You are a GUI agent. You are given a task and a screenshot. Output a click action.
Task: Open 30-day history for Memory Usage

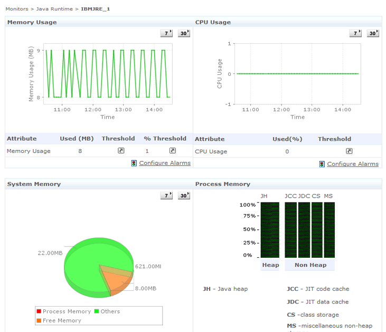(x=184, y=33)
